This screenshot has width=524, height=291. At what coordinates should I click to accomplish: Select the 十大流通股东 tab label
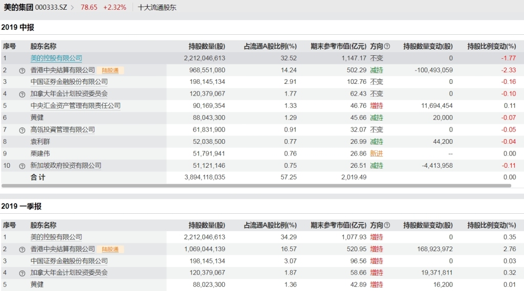[157, 7]
